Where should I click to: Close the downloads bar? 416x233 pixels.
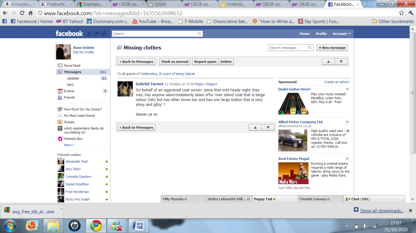[410, 211]
